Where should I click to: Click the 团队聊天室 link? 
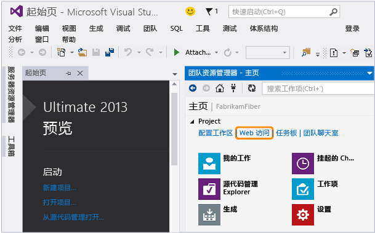321,133
